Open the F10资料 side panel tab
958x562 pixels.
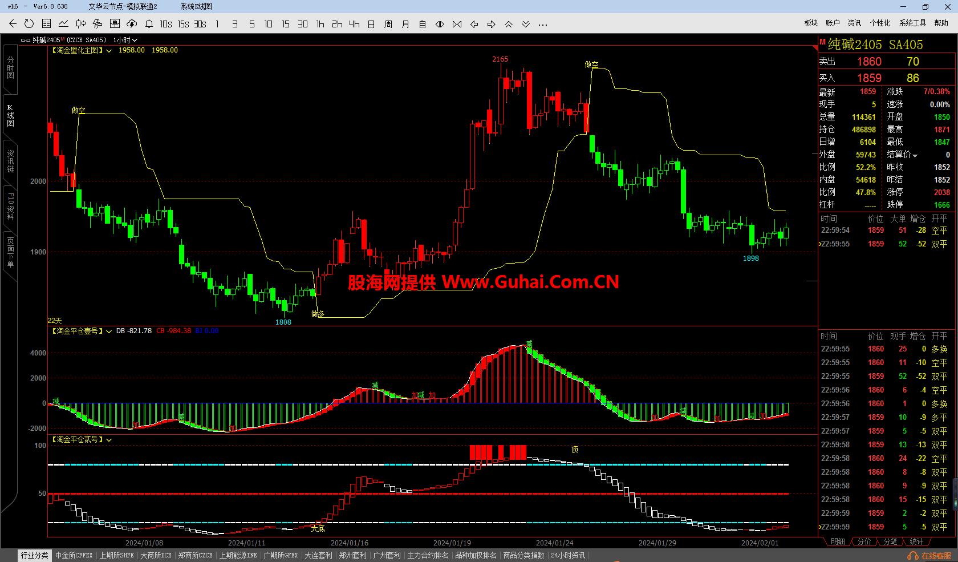tap(10, 207)
